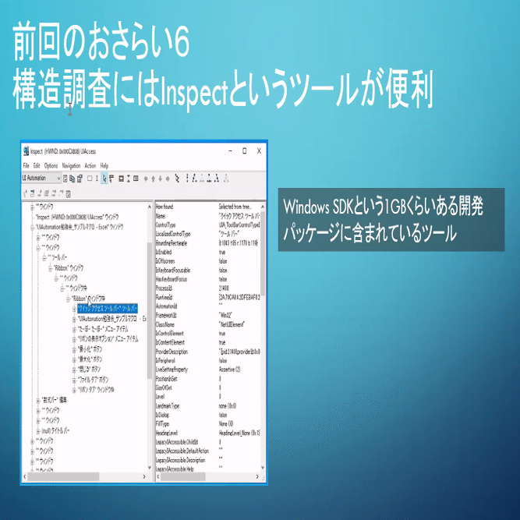520x520 pixels.
Task: Open the Options menu in Inspect
Action: (x=51, y=165)
